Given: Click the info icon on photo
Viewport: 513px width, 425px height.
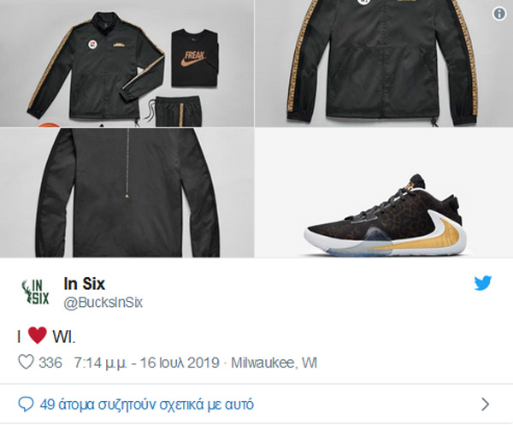Looking at the screenshot, I should [x=499, y=14].
